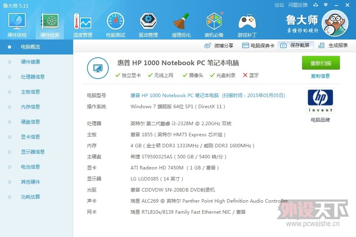
Task: Click the 摄像头 feature check
Action: coord(193,75)
